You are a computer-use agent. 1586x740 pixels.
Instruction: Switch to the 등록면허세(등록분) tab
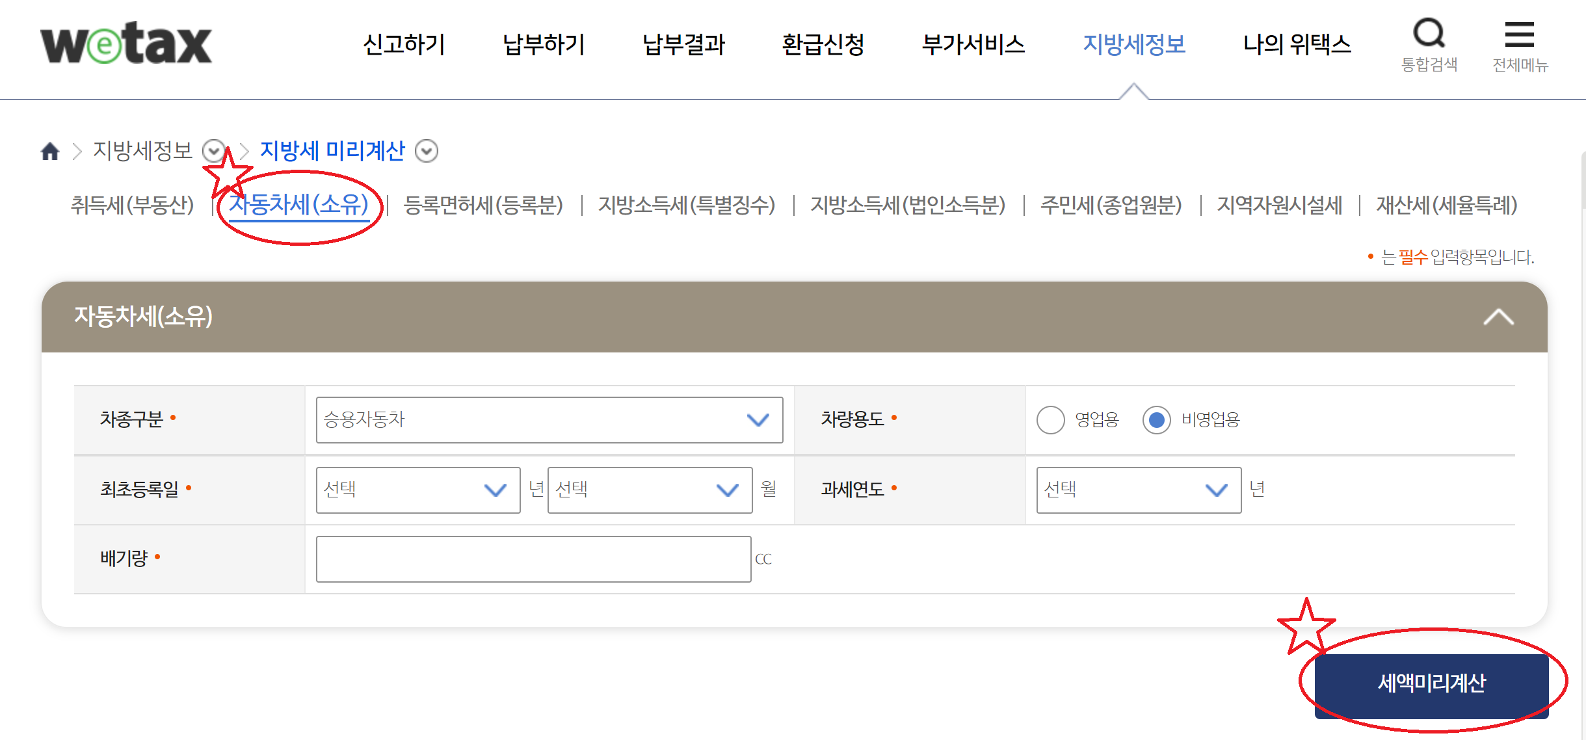483,205
